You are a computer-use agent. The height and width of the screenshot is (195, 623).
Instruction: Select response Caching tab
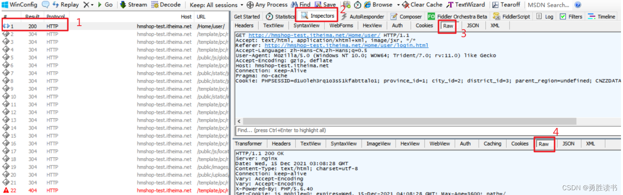(492, 144)
